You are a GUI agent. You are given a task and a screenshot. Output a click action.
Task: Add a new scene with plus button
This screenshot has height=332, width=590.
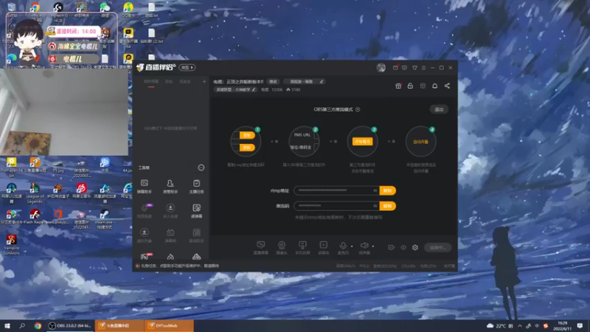click(x=204, y=82)
